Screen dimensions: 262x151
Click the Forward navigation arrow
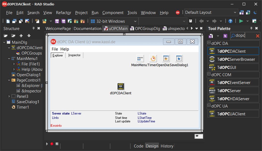[214, 21]
